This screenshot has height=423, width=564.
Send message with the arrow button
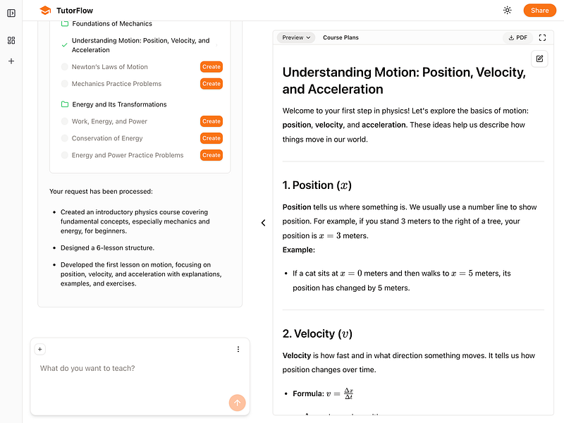point(237,403)
